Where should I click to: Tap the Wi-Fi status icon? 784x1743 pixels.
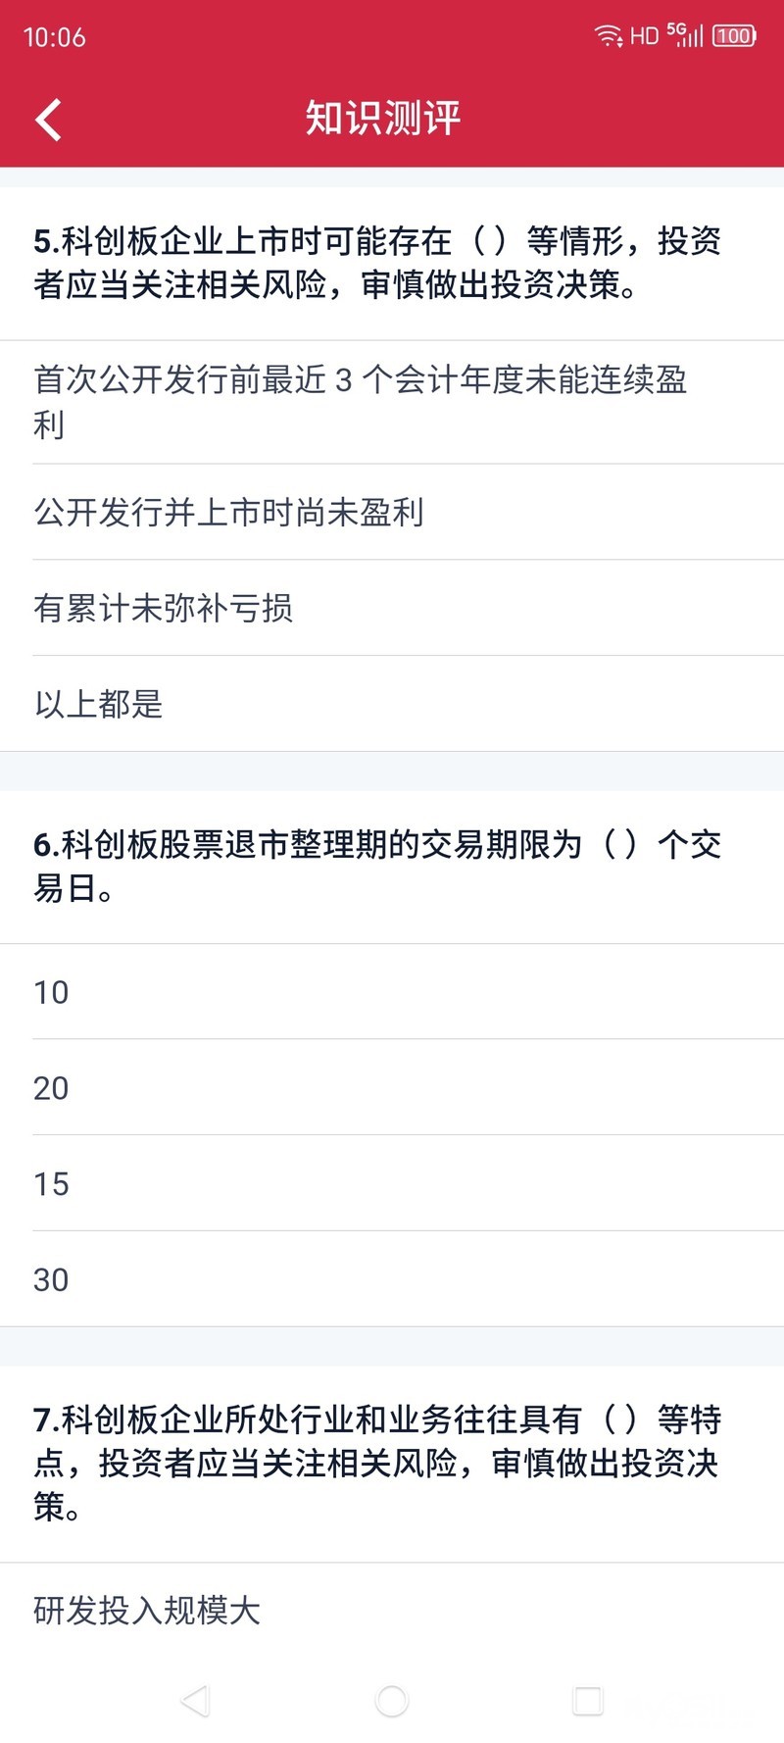click(609, 36)
